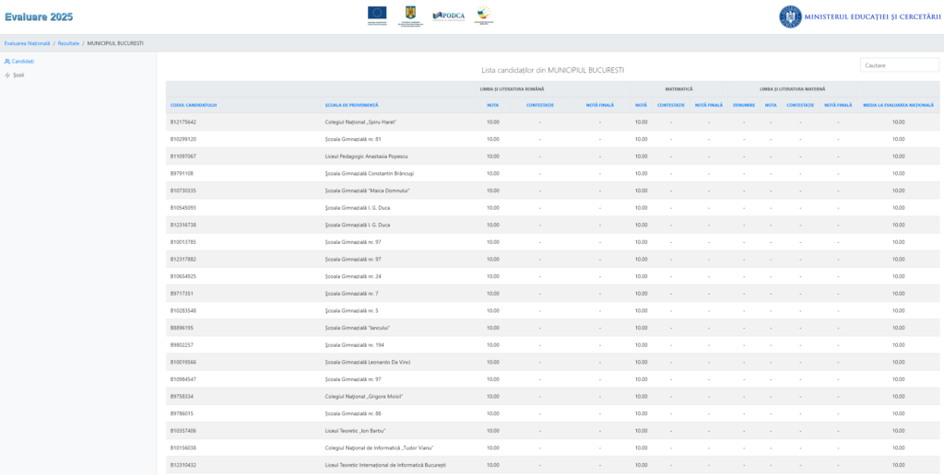Sort by DENUMIRE column header

tap(744, 105)
